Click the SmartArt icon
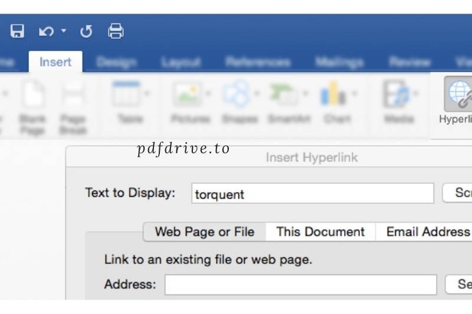Viewport: 472px width, 314px height. tap(285, 94)
